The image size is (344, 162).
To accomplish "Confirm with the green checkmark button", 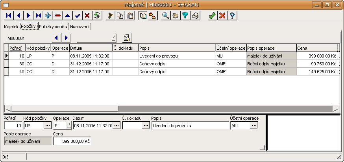I will 212,16.
